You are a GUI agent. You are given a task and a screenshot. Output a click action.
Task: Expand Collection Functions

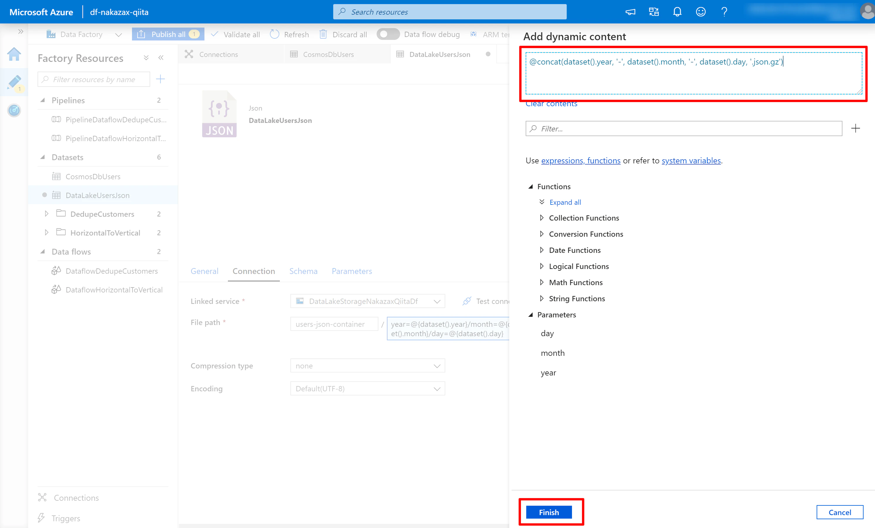coord(541,218)
